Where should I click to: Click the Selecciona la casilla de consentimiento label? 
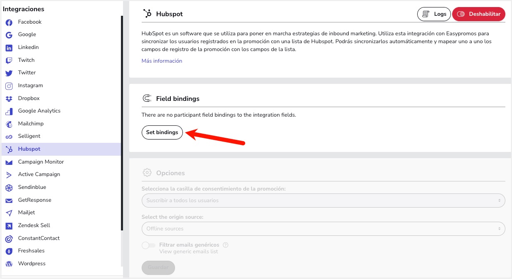pos(214,188)
